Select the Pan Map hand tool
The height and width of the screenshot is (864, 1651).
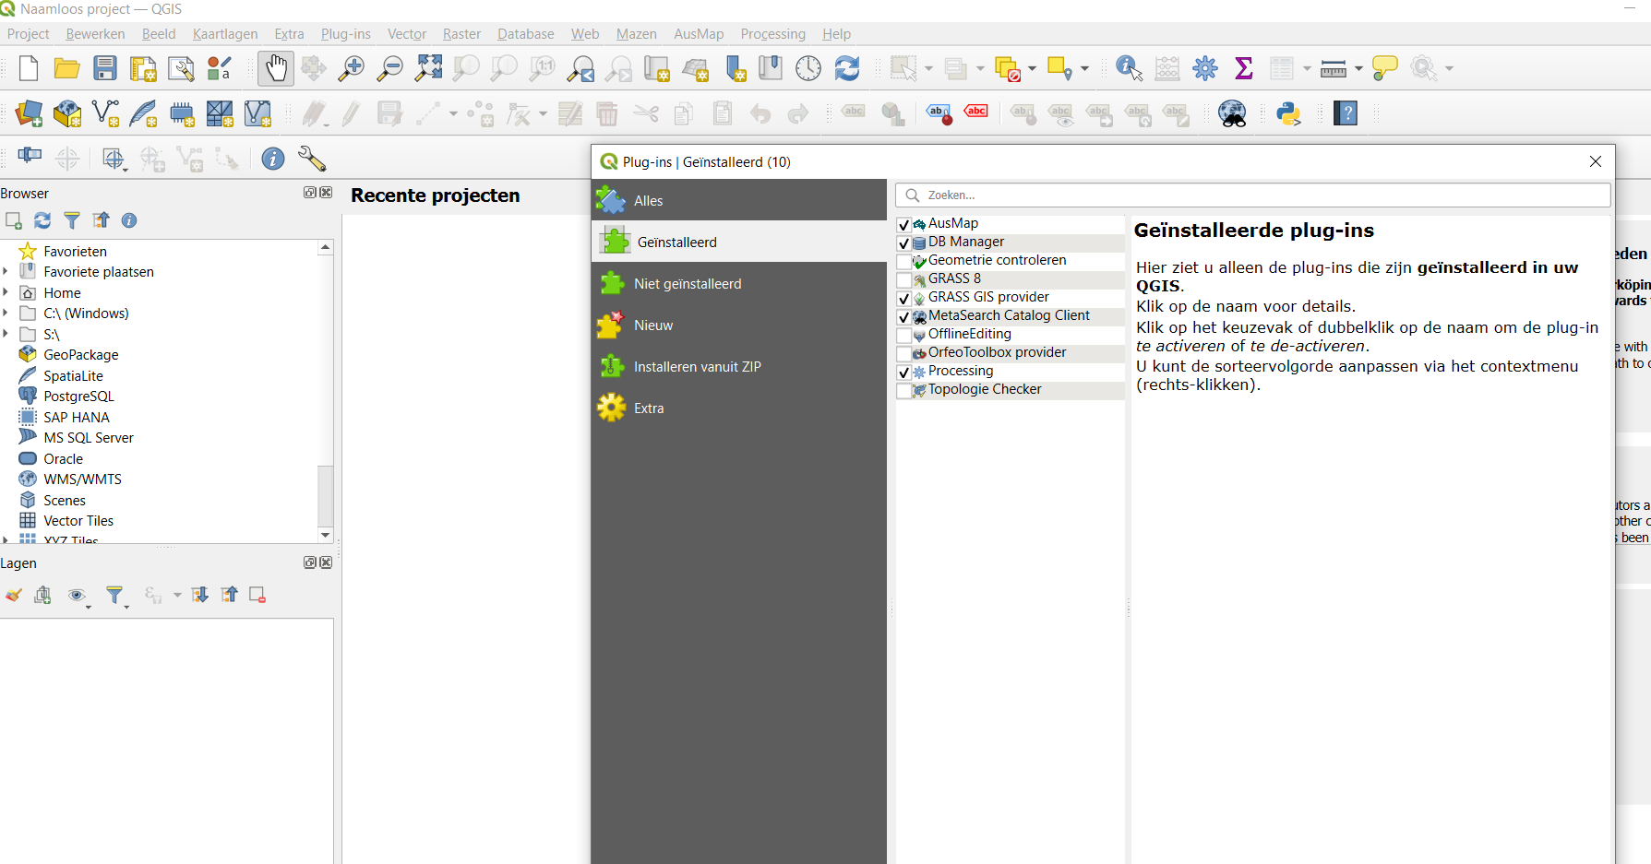pos(276,68)
